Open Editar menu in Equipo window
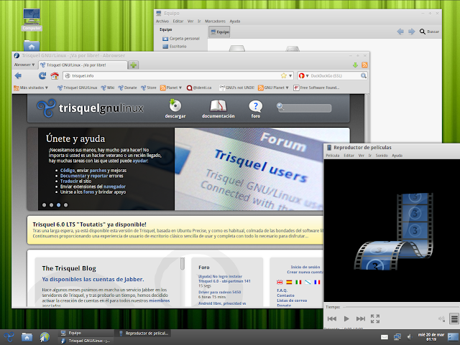460x345 pixels. (178, 22)
